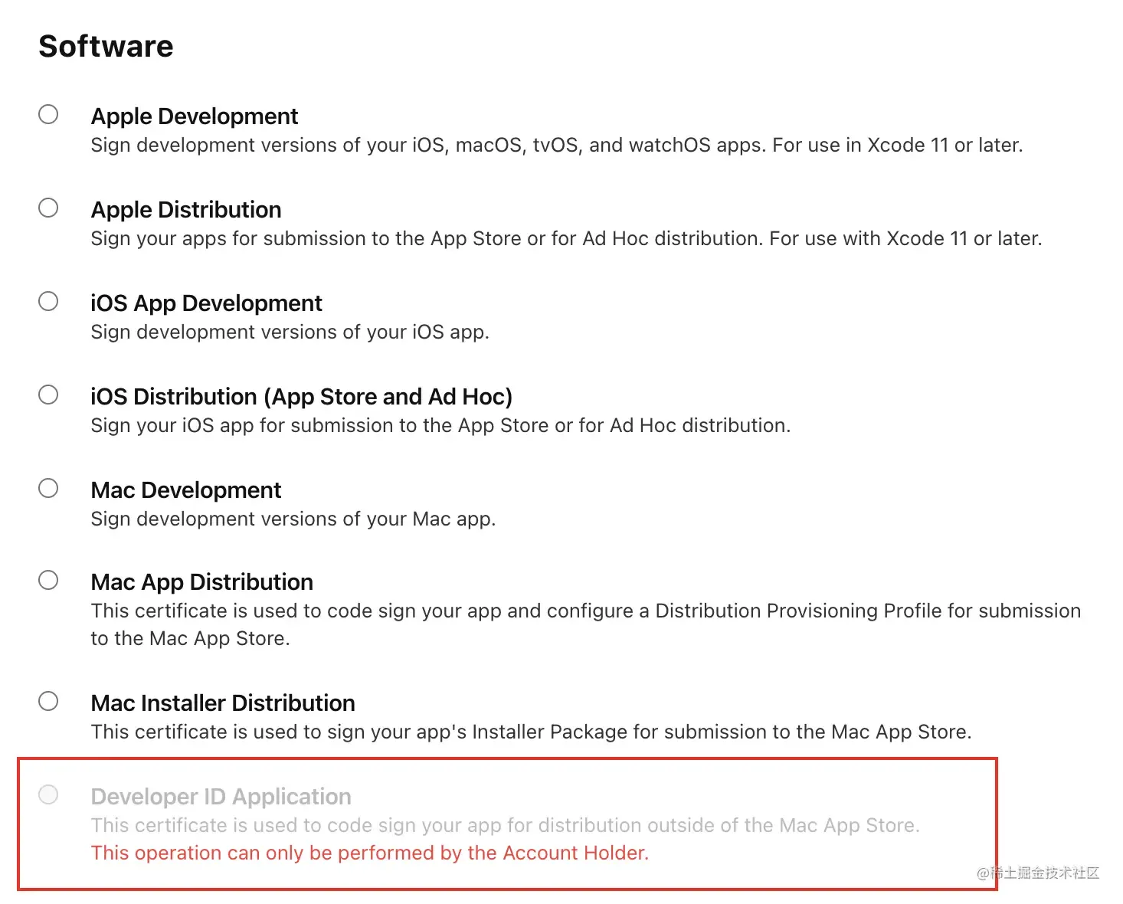Click description about distribution outside of the Mac App Store

(506, 825)
